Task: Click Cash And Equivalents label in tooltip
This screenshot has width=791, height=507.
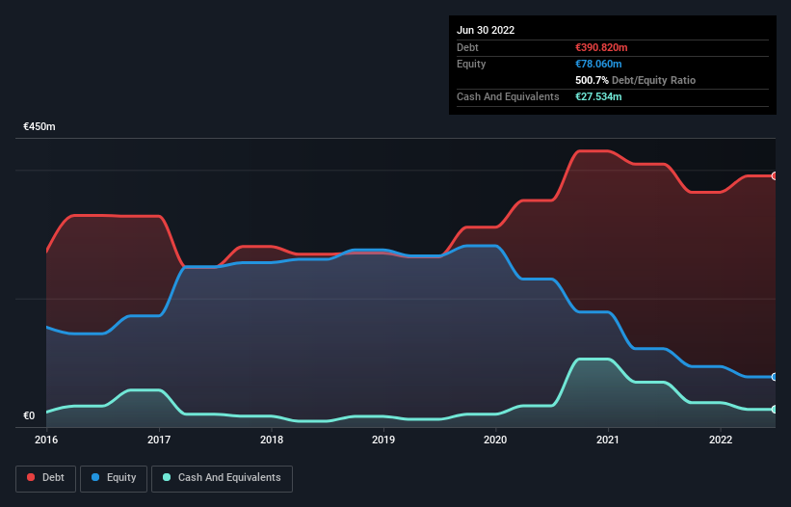Action: pyautogui.click(x=508, y=96)
